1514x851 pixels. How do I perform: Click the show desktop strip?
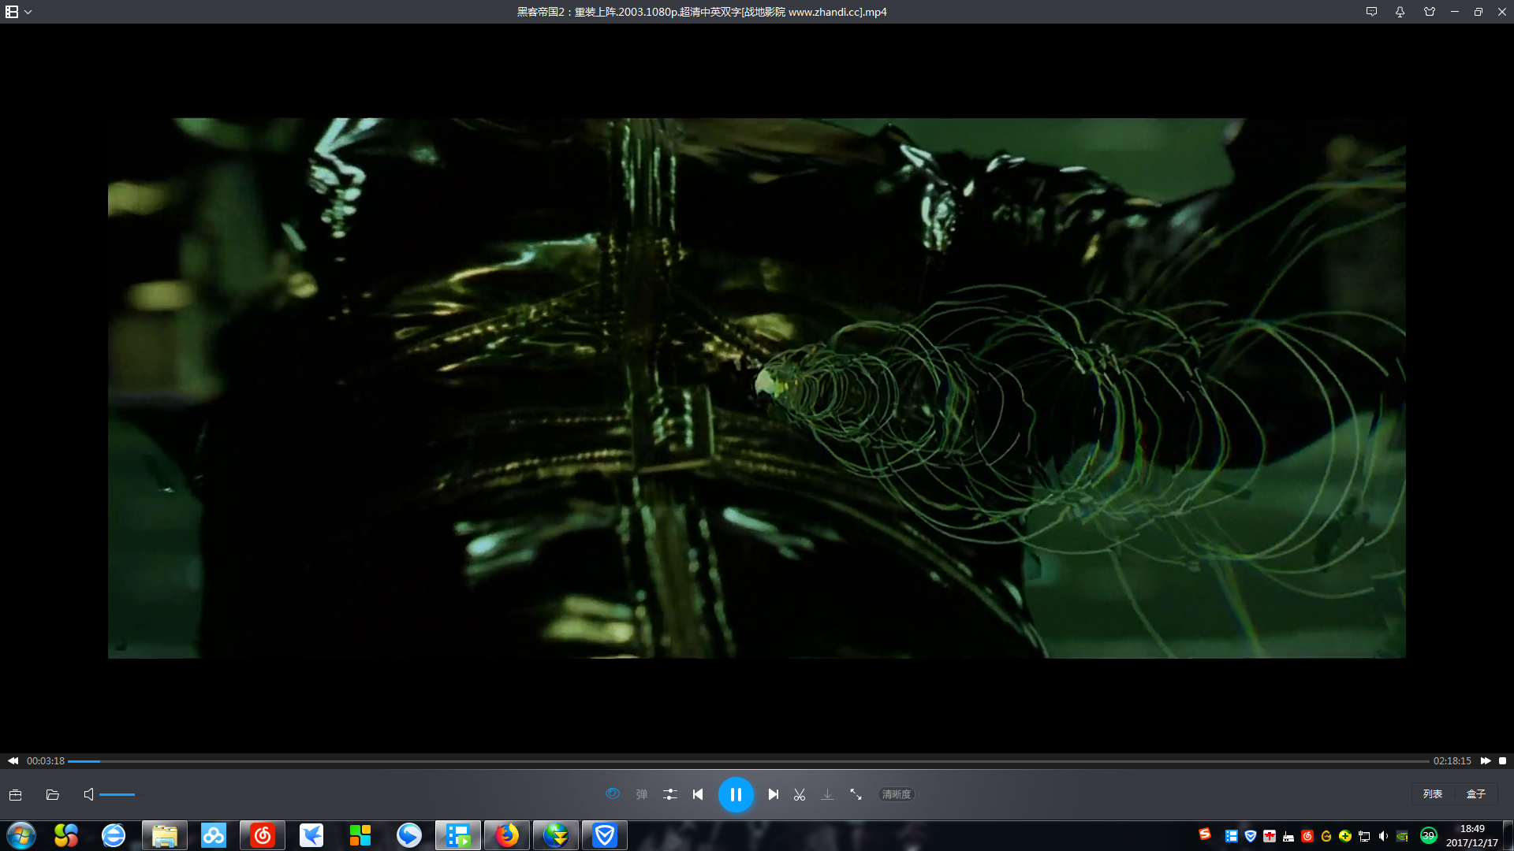1508,835
